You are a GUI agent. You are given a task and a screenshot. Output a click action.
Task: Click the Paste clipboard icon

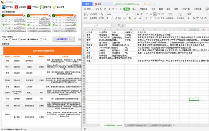(x=86, y=14)
